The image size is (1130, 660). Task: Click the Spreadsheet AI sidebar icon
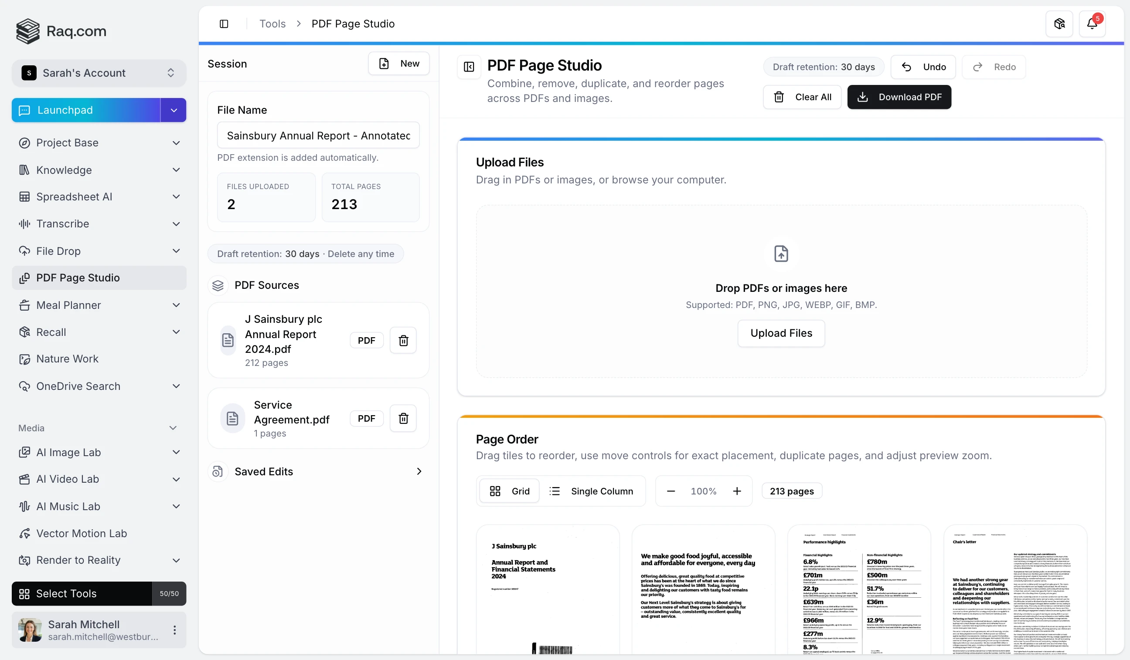[x=25, y=197]
